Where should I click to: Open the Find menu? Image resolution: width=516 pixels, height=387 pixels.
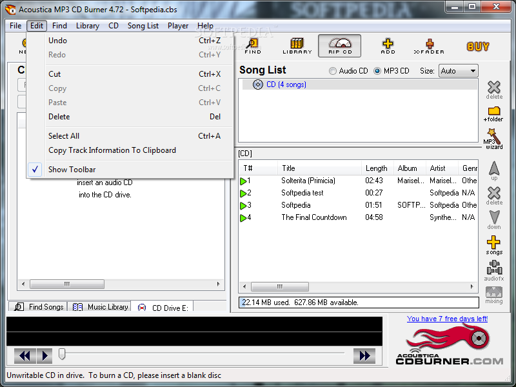click(x=59, y=26)
